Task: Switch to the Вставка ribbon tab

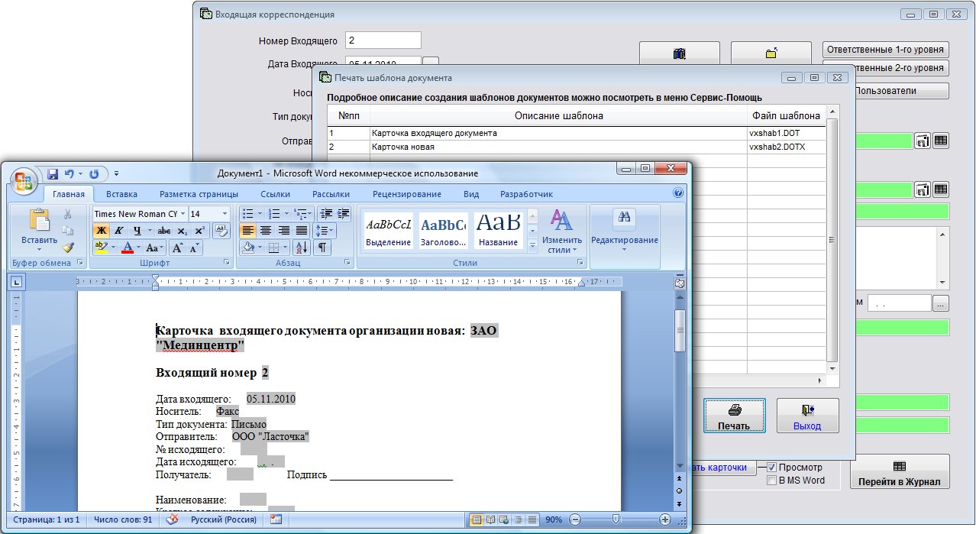Action: pos(122,194)
